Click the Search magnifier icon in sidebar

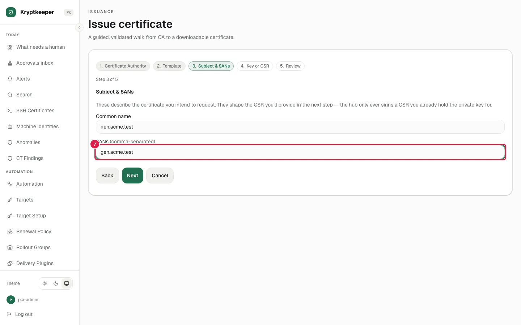[x=10, y=95]
